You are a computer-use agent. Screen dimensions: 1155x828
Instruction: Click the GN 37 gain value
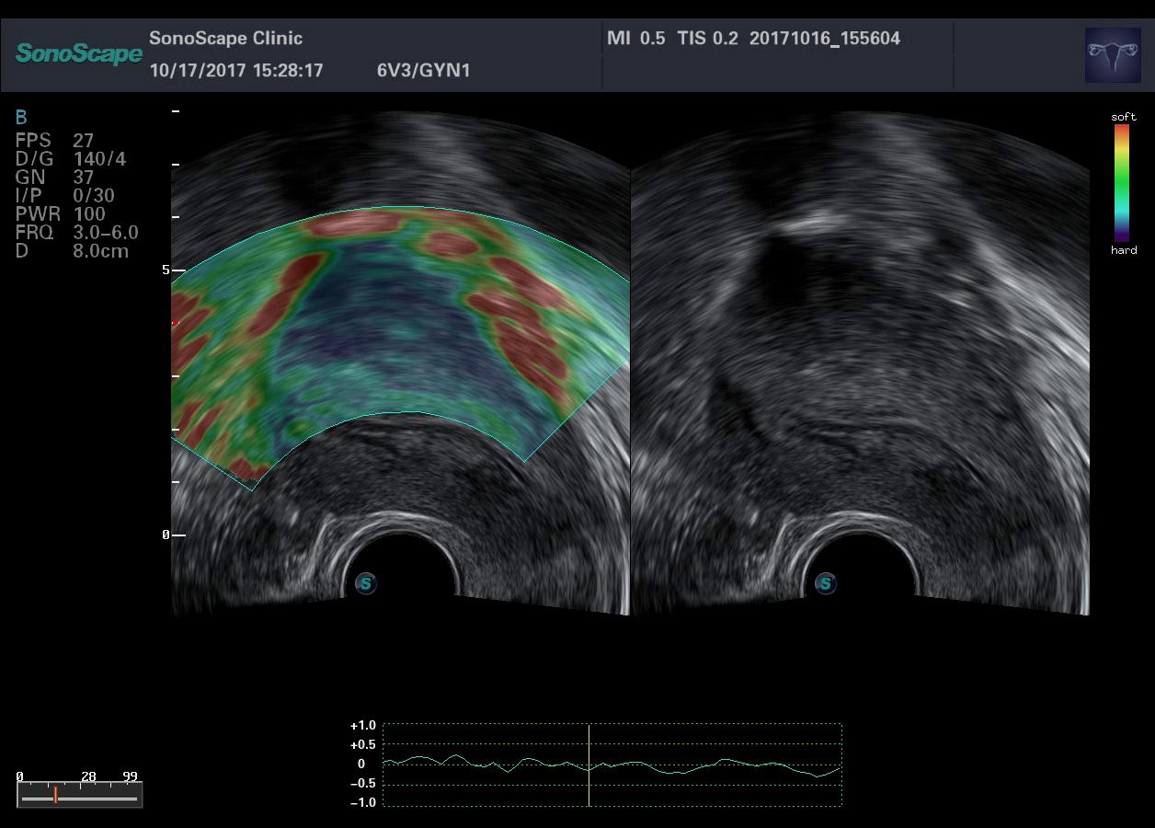pos(54,178)
